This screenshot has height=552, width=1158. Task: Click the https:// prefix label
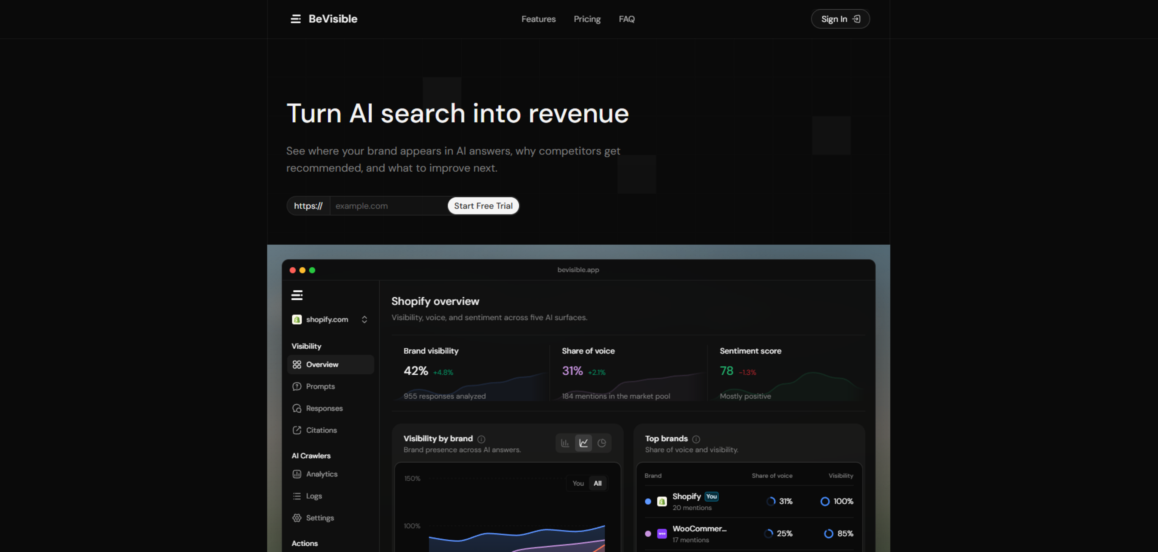(308, 206)
